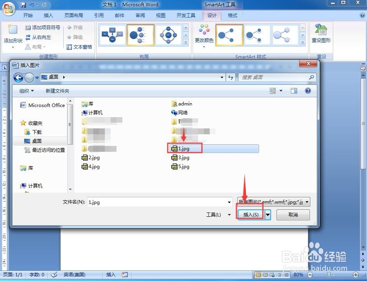Click 新建文件夹 button
367x281 pixels.
pos(57,91)
